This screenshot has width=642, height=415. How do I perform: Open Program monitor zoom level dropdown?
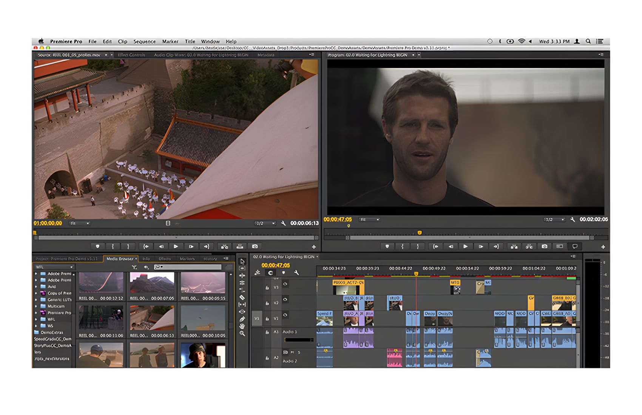[x=369, y=220]
